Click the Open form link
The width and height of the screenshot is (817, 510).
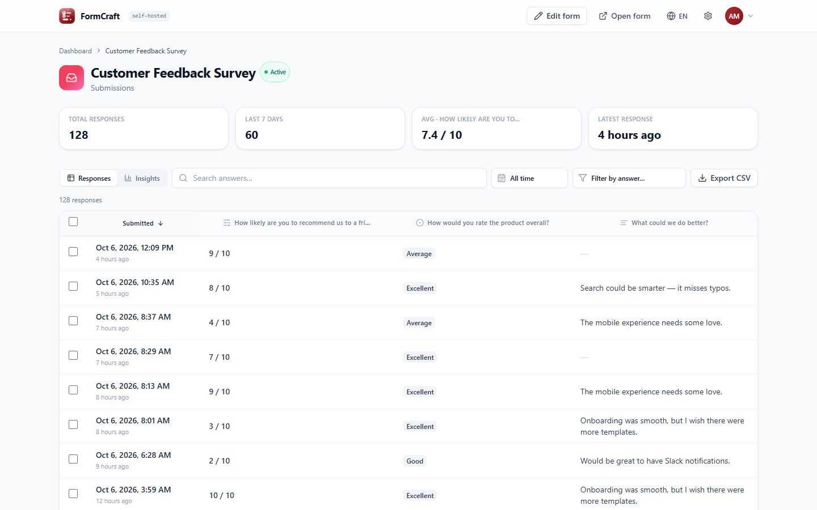625,16
